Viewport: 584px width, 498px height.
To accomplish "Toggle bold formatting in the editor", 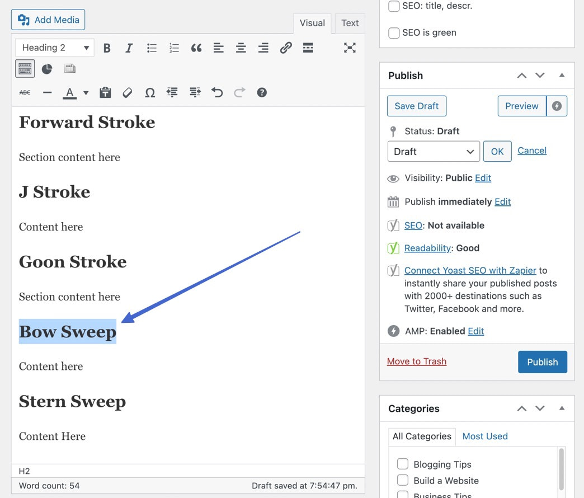I will click(x=107, y=48).
